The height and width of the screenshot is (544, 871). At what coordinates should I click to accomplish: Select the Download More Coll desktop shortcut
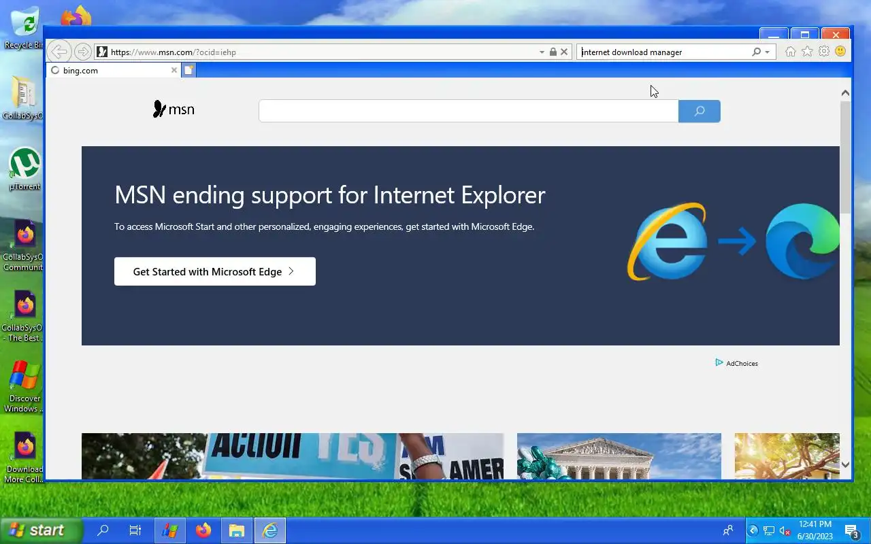[x=24, y=457]
